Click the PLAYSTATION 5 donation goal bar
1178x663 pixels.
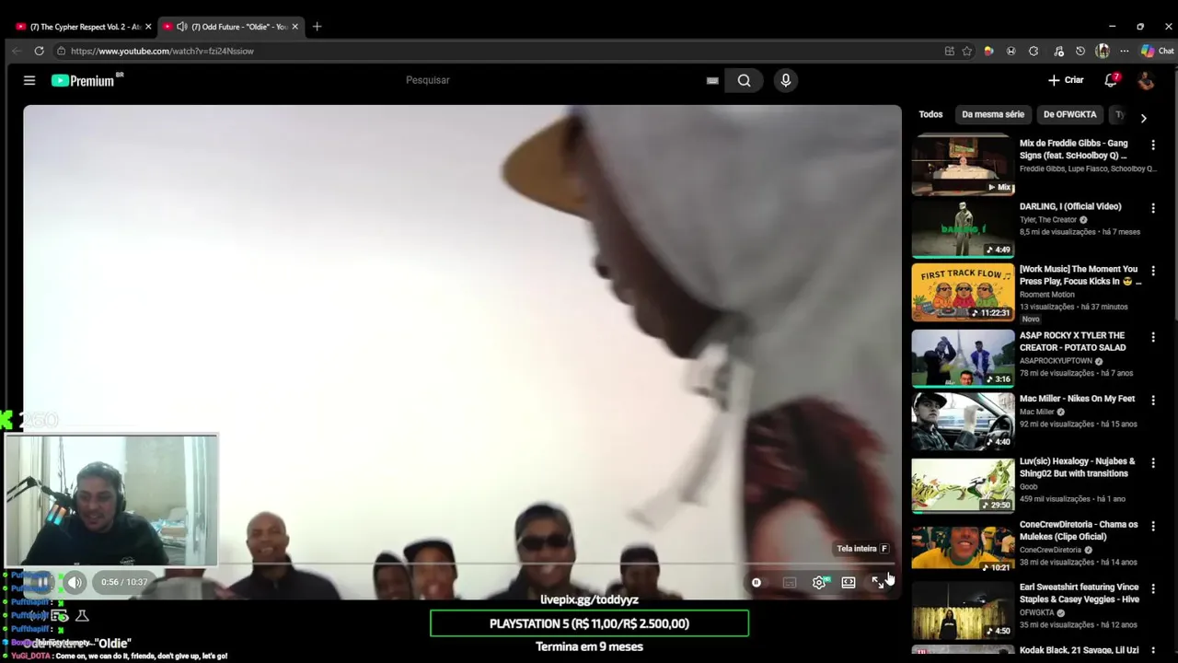point(589,623)
